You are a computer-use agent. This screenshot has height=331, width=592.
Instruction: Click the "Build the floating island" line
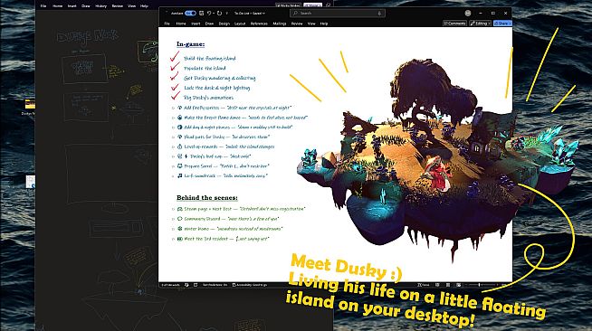[209, 59]
